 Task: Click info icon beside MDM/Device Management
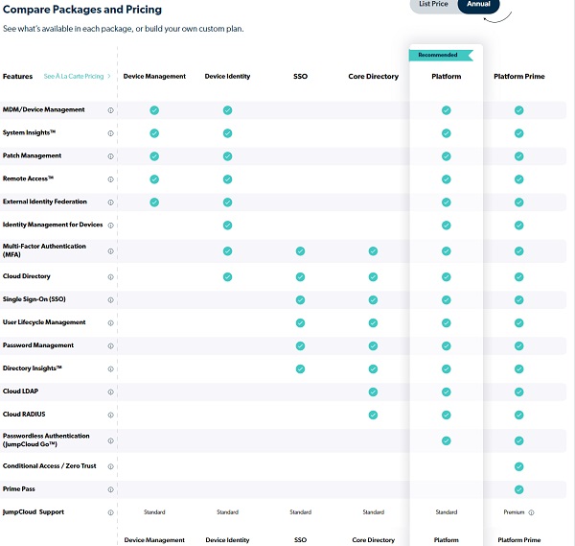click(111, 110)
